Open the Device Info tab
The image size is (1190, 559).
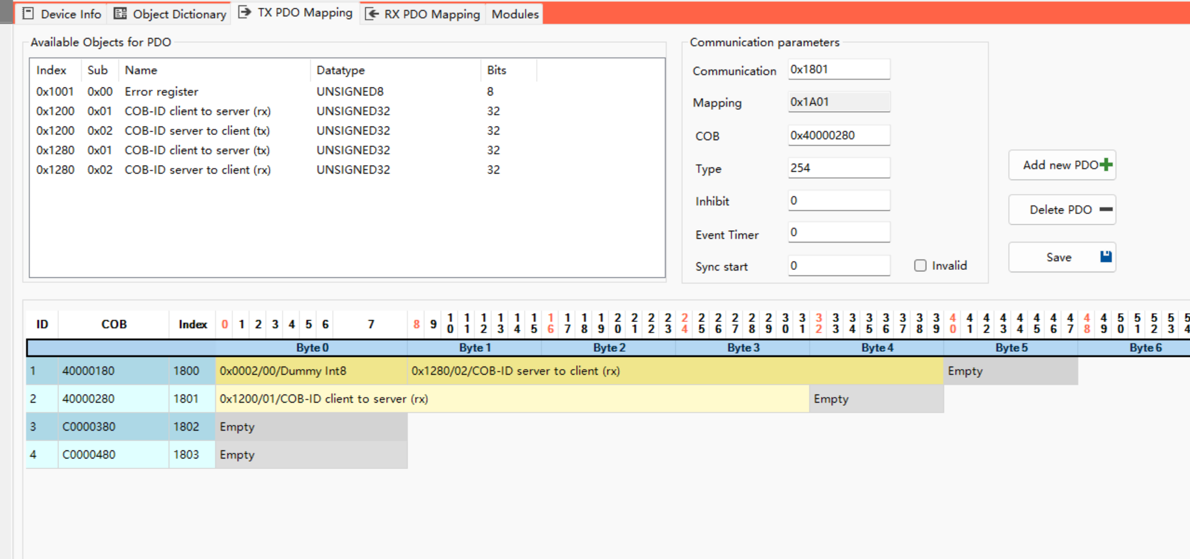(62, 14)
